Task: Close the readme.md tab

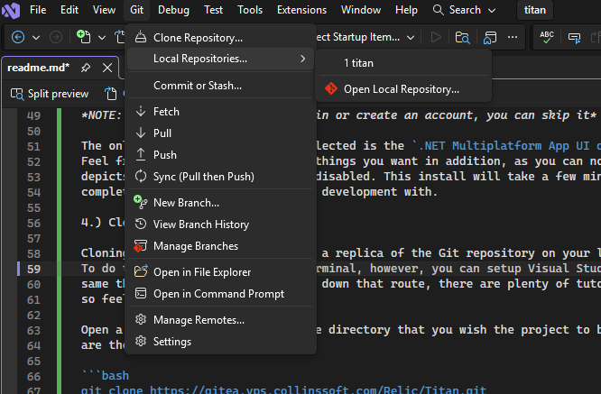Action: tap(107, 68)
